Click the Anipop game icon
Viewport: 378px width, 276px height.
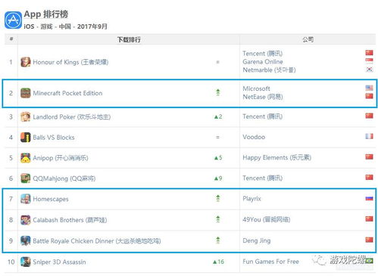tap(26, 158)
